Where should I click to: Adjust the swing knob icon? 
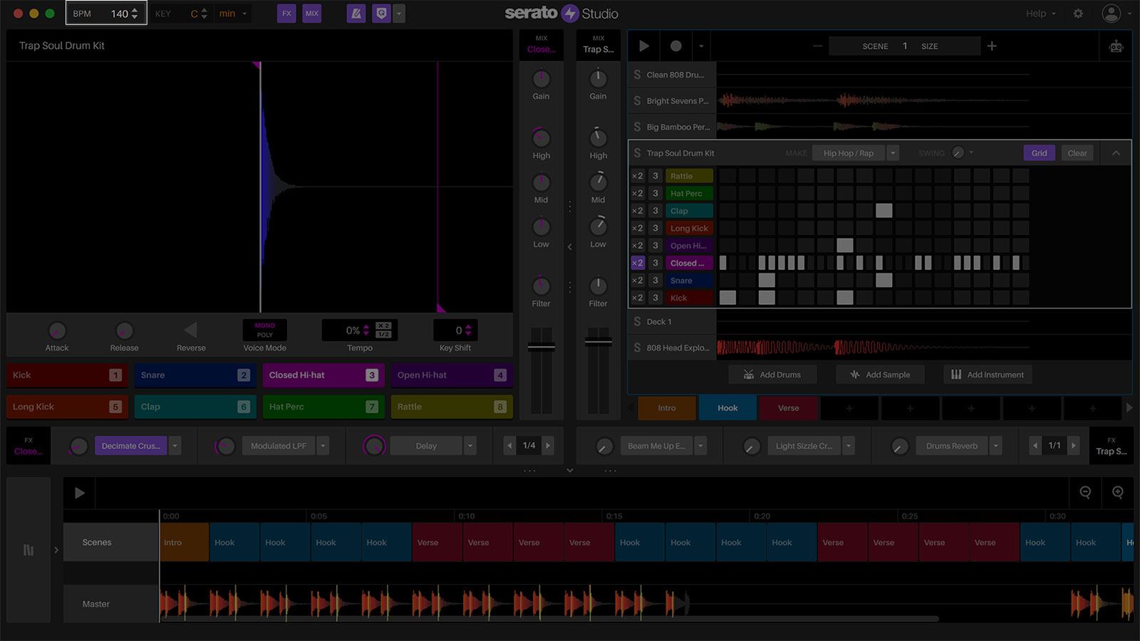[x=958, y=153]
